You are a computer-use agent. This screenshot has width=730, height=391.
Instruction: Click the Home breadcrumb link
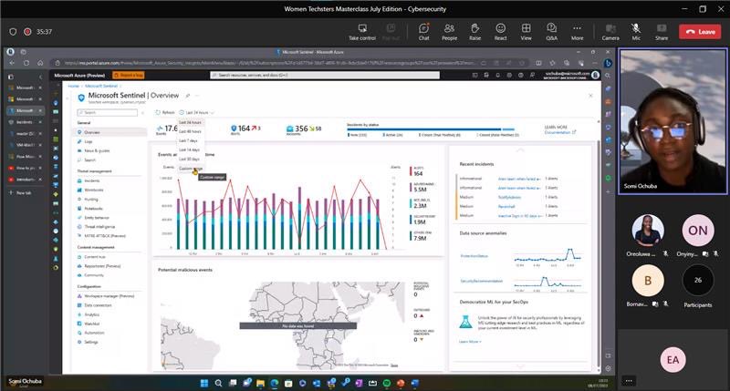point(73,86)
